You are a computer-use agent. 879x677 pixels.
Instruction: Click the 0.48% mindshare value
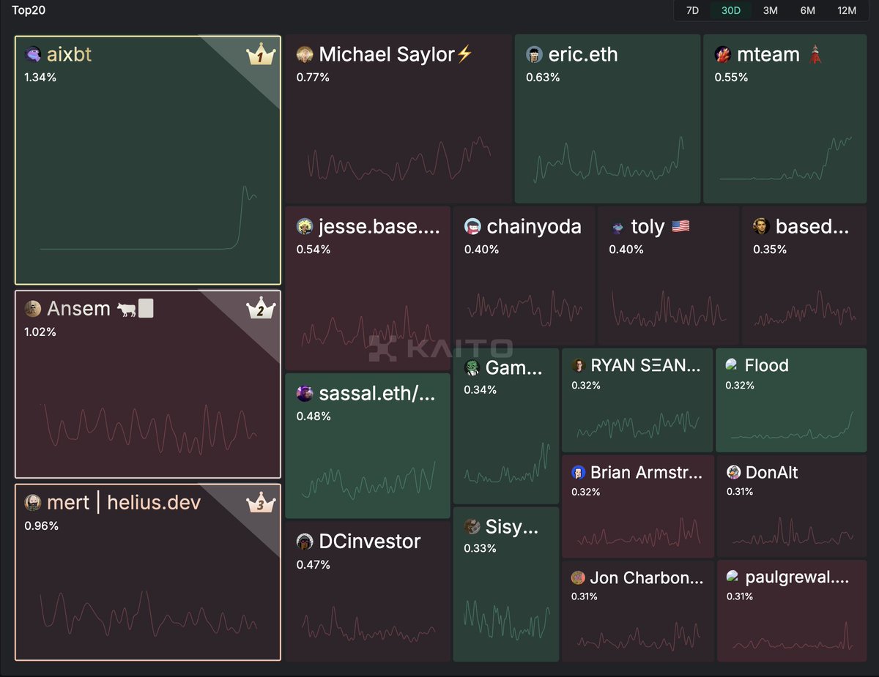pyautogui.click(x=314, y=416)
